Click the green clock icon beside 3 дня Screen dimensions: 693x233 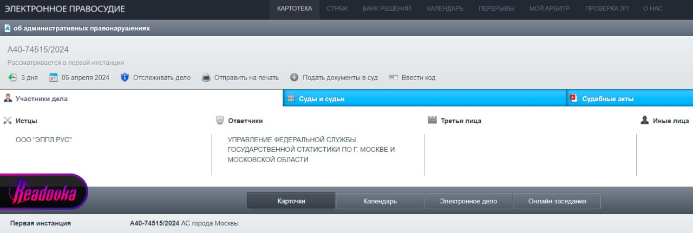pyautogui.click(x=12, y=77)
